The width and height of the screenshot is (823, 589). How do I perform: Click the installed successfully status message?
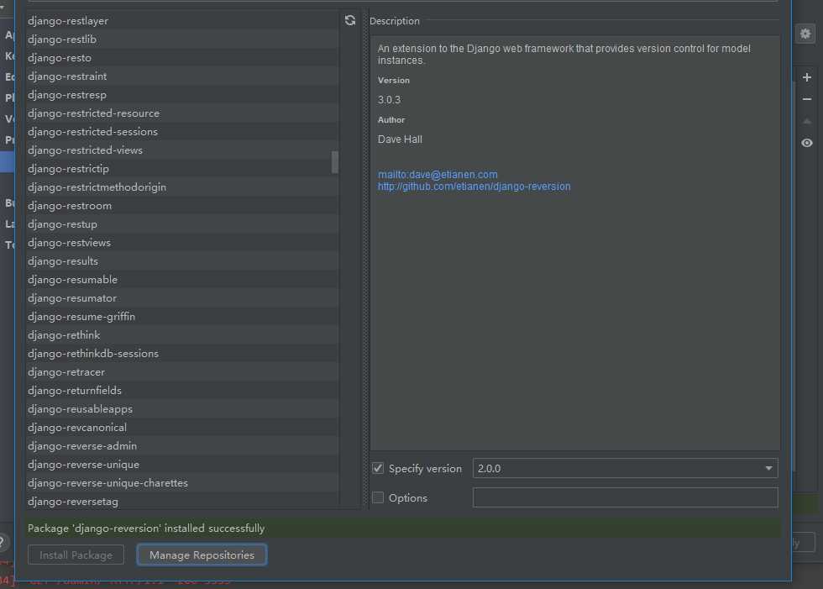coord(146,529)
